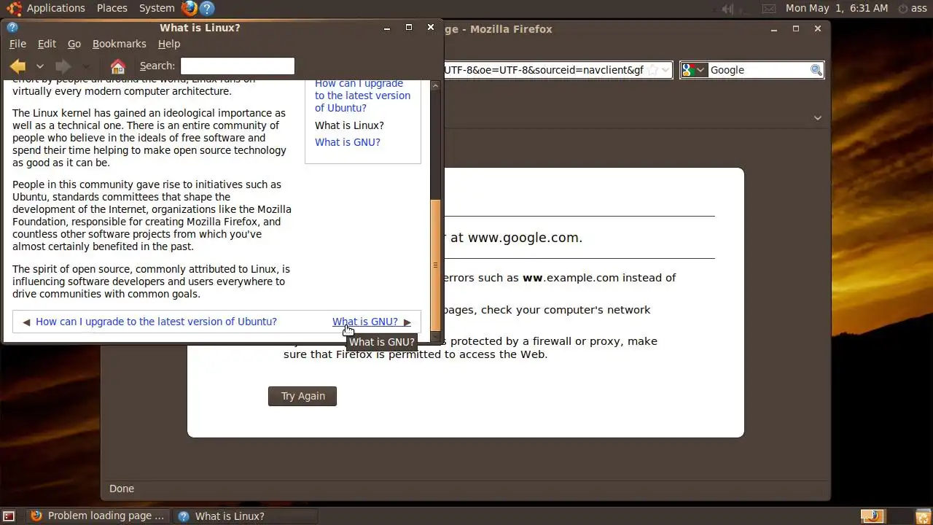Image resolution: width=933 pixels, height=525 pixels.
Task: Click the Google search magnifier icon in Firefox
Action: [816, 70]
